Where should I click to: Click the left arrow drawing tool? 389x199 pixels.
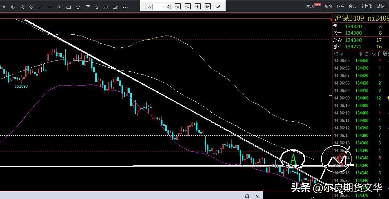coord(3,7)
